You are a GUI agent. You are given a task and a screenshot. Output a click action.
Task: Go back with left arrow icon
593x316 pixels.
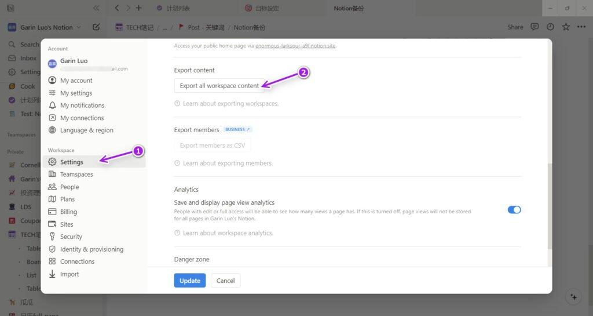(118, 8)
